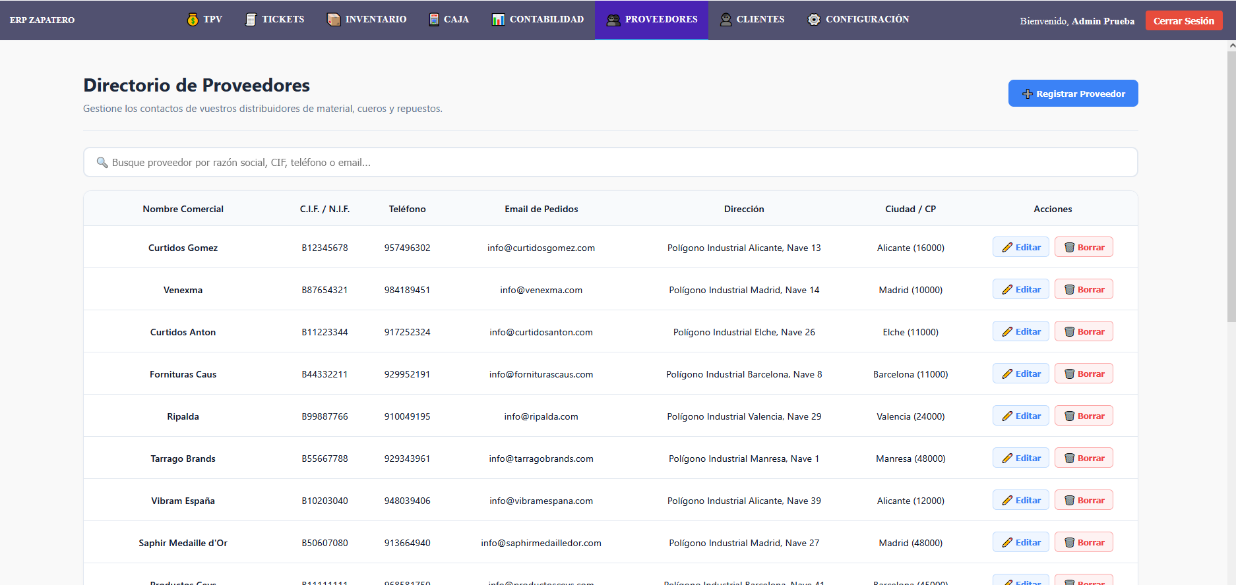Click email info@saphirmedailledor.com

click(x=541, y=543)
